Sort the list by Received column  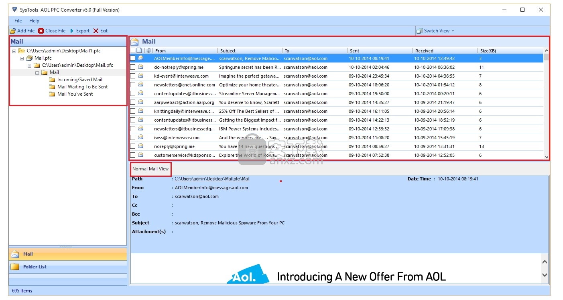[x=445, y=51]
